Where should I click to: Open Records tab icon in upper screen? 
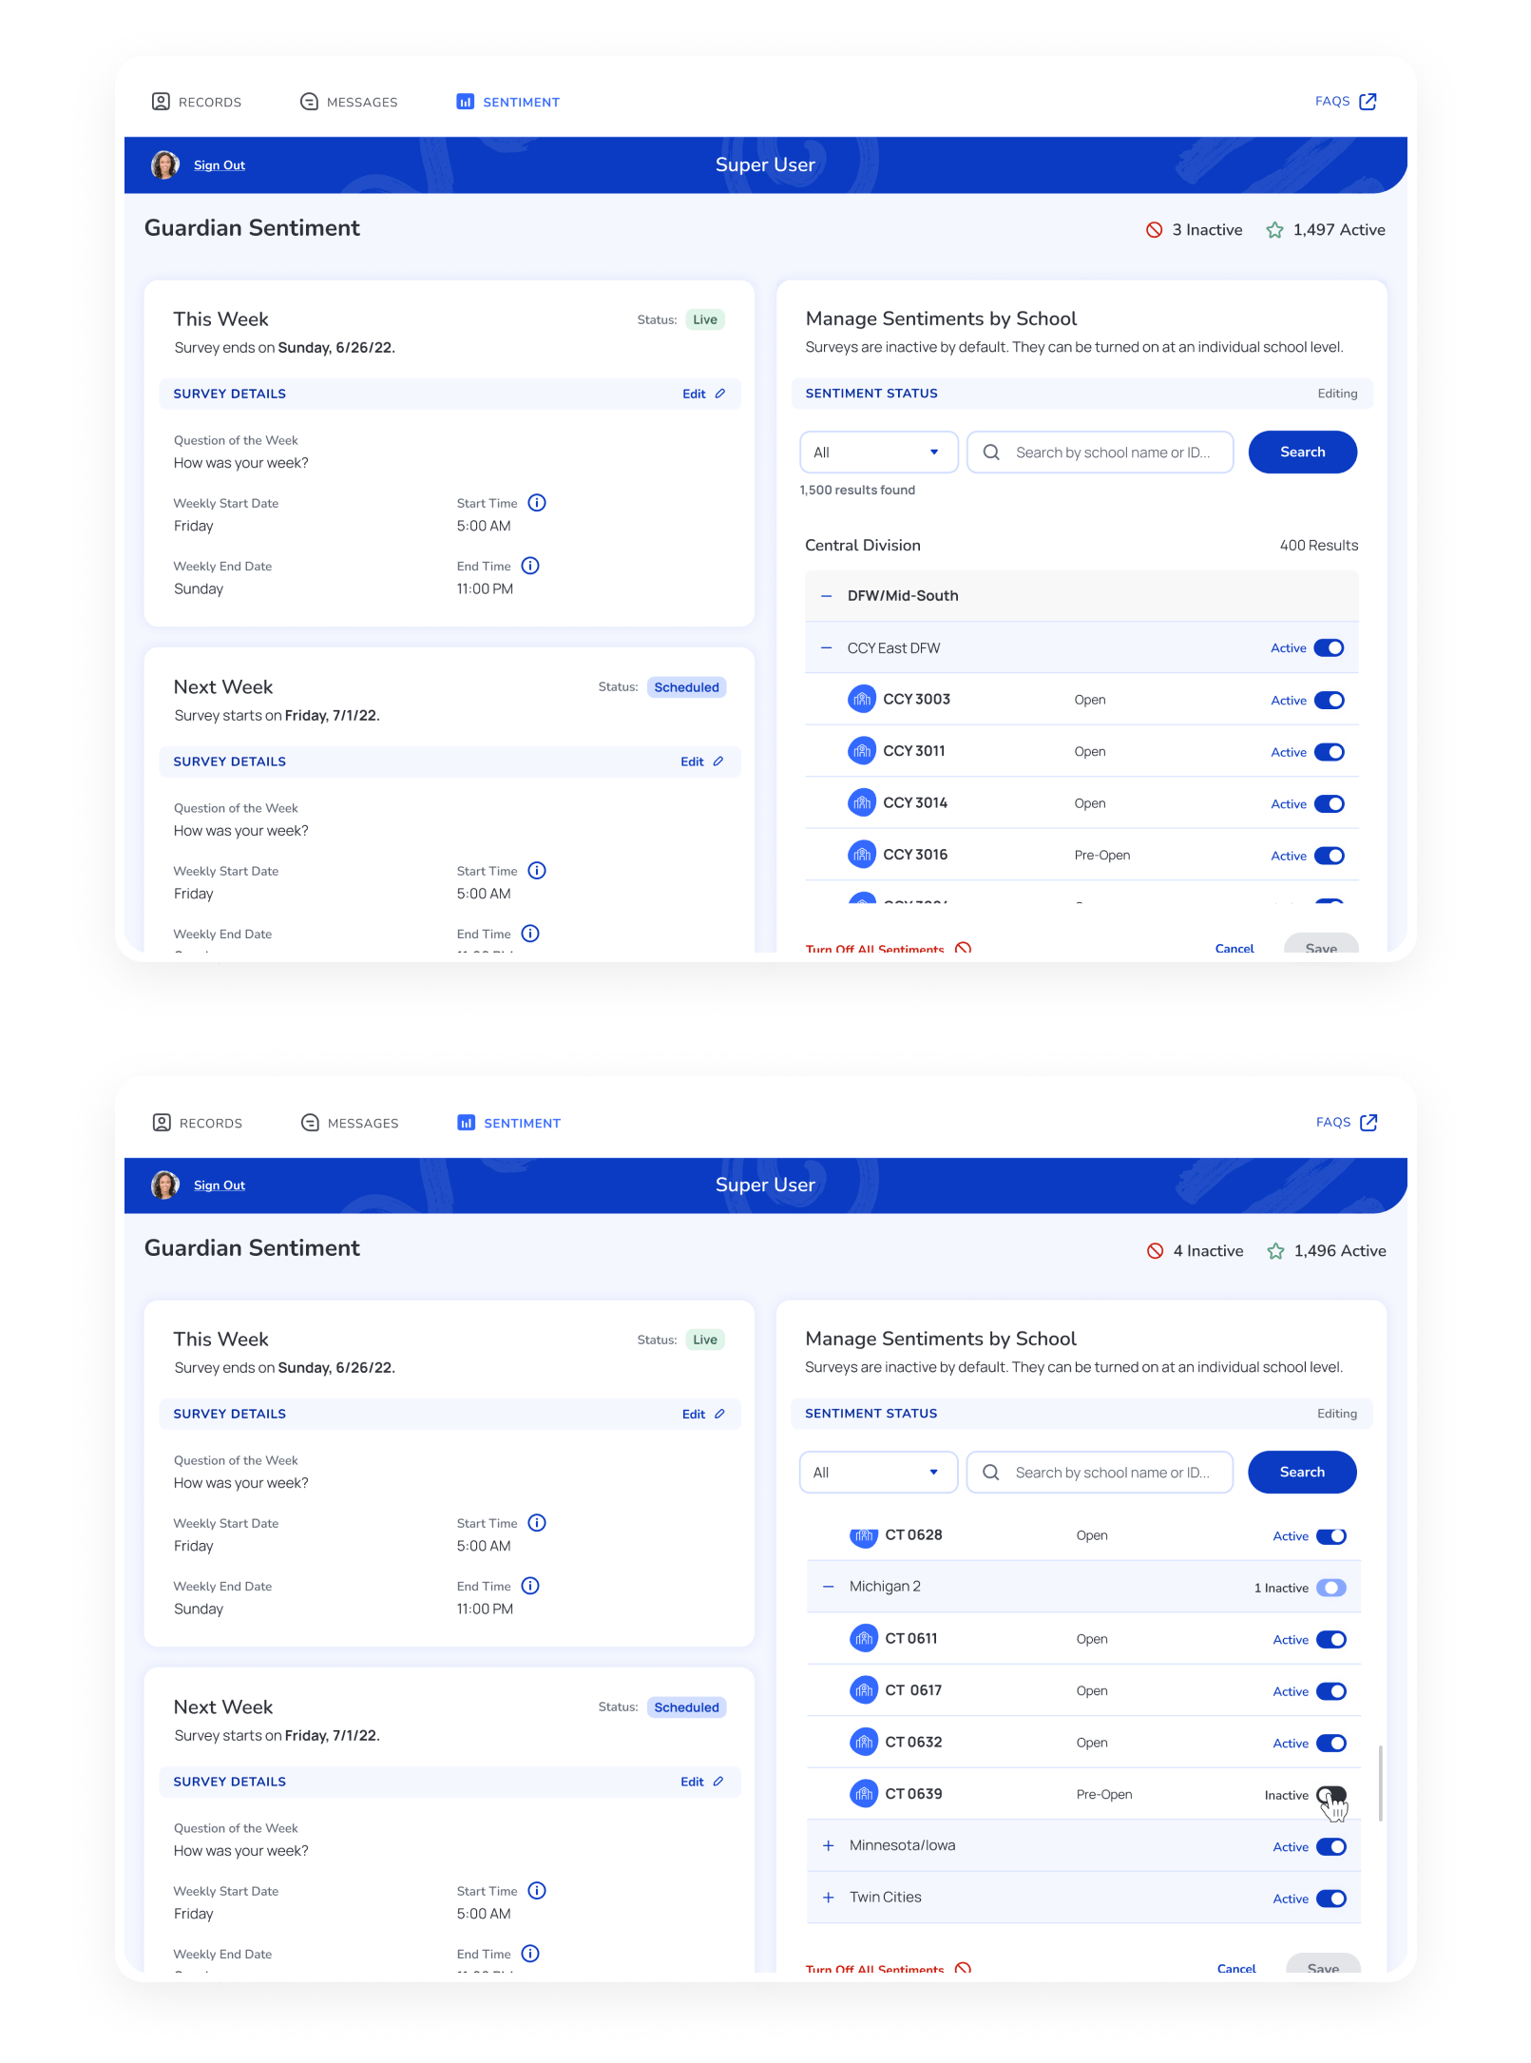(162, 102)
